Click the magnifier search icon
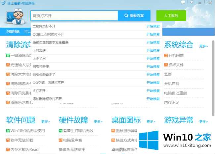This screenshot has width=215, height=154. point(126,15)
